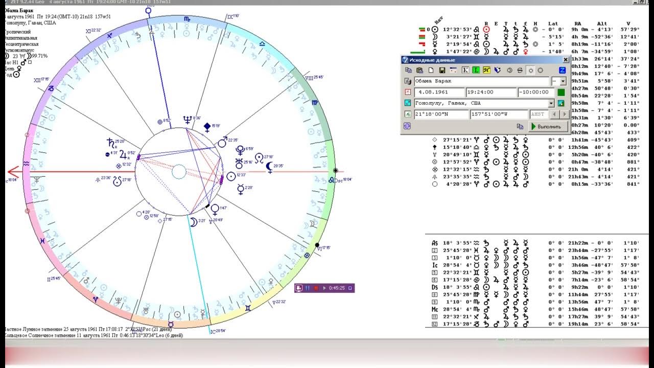Click the coordinates icon left of latitude field

(408, 114)
